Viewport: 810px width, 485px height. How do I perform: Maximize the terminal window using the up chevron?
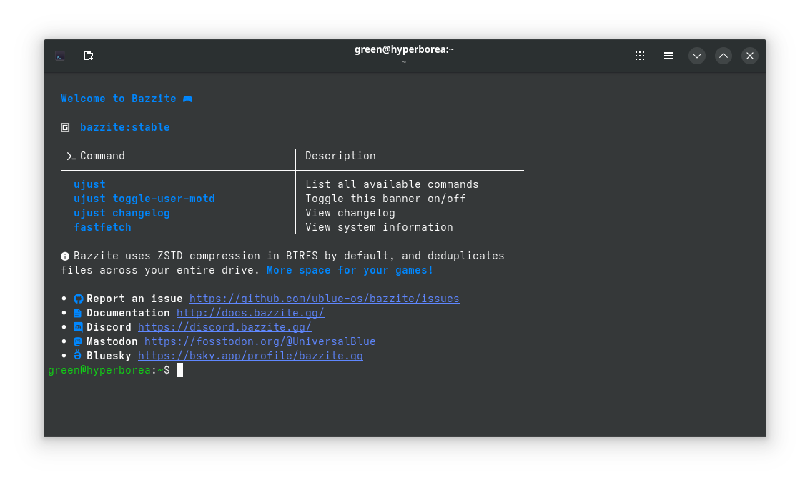click(x=723, y=56)
